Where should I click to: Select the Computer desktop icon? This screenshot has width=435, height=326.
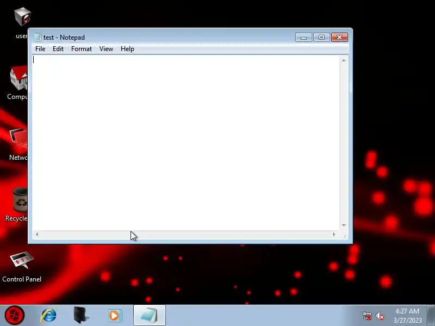point(17,83)
